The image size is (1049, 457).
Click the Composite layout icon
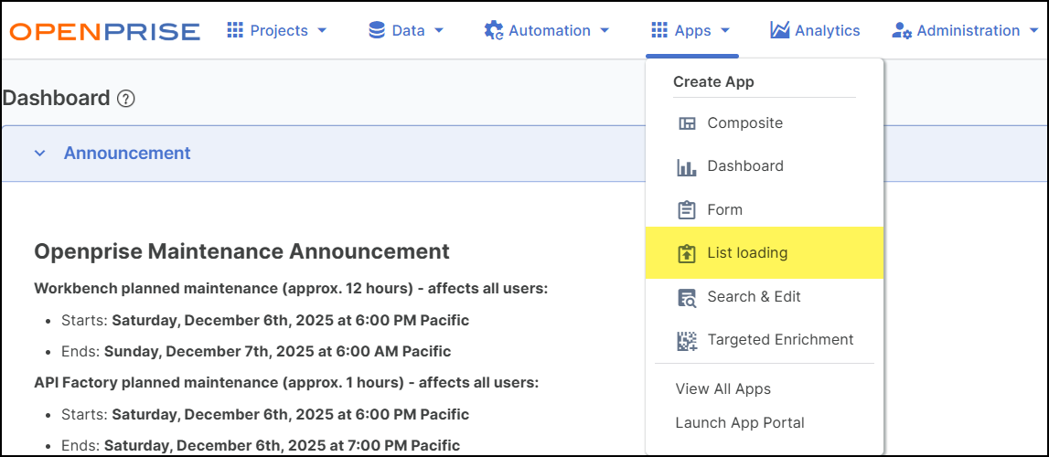coord(687,123)
